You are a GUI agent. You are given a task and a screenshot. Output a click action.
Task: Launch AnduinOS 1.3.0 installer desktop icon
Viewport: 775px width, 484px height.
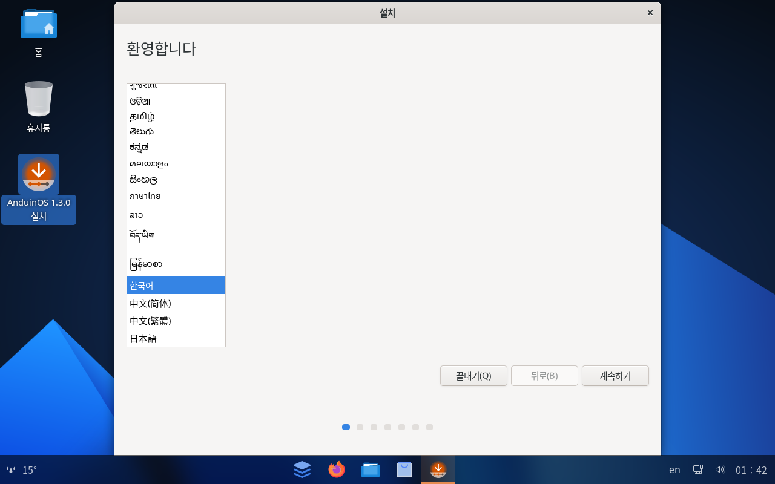(39, 174)
